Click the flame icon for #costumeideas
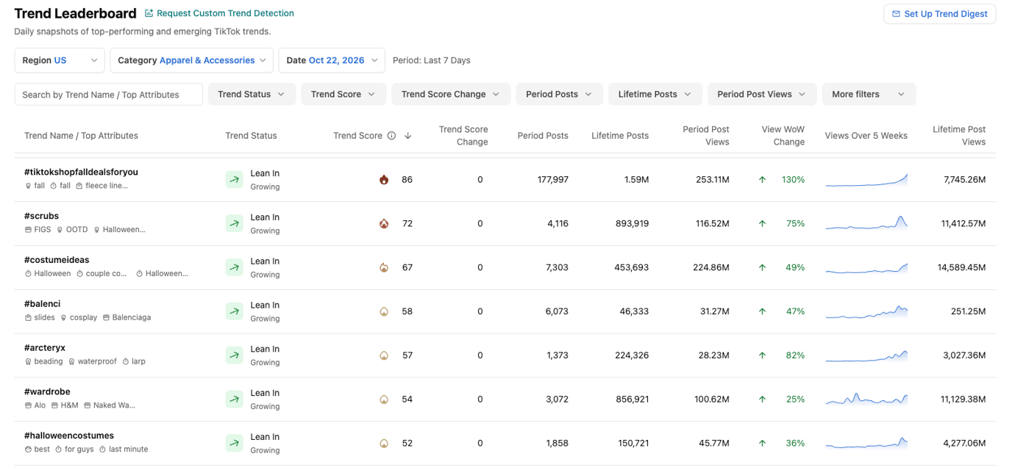 (384, 268)
